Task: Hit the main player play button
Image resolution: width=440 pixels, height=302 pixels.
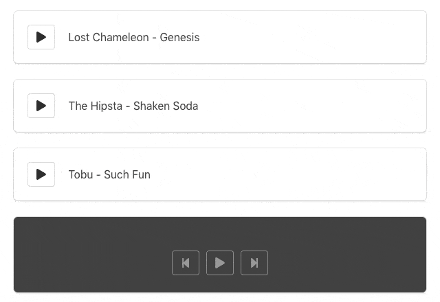Action: (220, 263)
